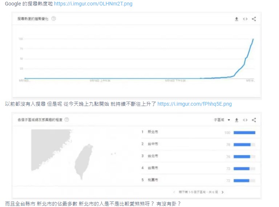This screenshot has height=207, width=279.
Task: Click the peak point of the trend line
Action: pos(253,39)
